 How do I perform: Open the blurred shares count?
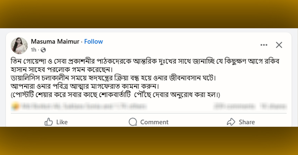273,106
